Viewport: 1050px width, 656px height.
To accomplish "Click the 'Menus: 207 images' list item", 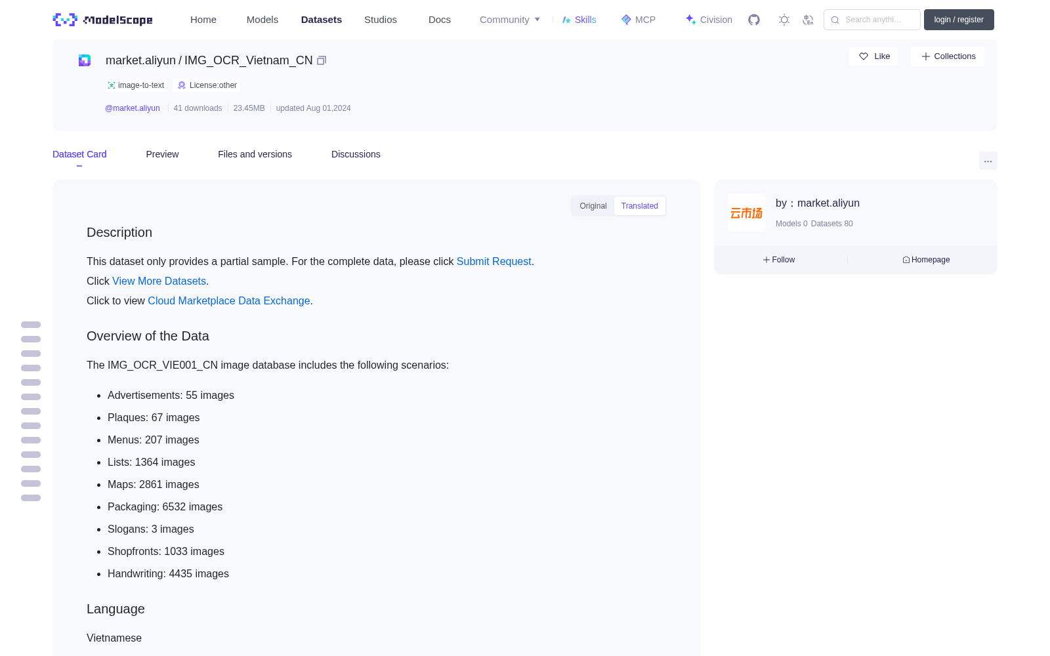I will 153,440.
